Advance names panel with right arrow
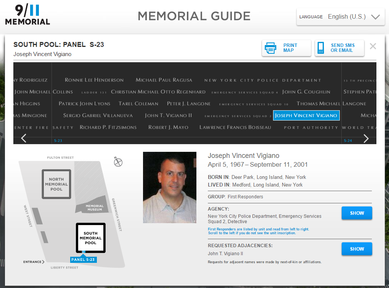The height and width of the screenshot is (288, 389). coord(366,138)
